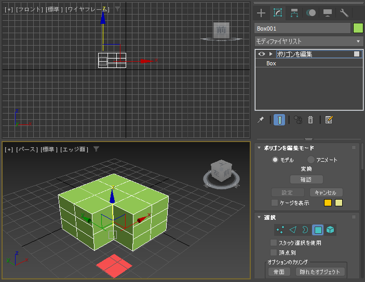Open the [パース] view menu
The width and height of the screenshot is (365, 282).
pos(27,149)
